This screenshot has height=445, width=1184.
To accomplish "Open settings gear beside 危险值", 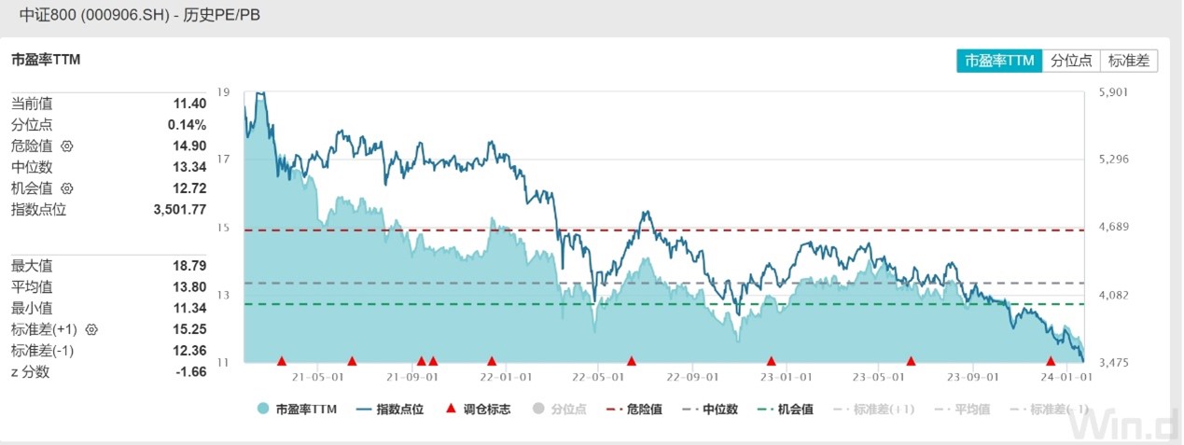I will point(66,146).
